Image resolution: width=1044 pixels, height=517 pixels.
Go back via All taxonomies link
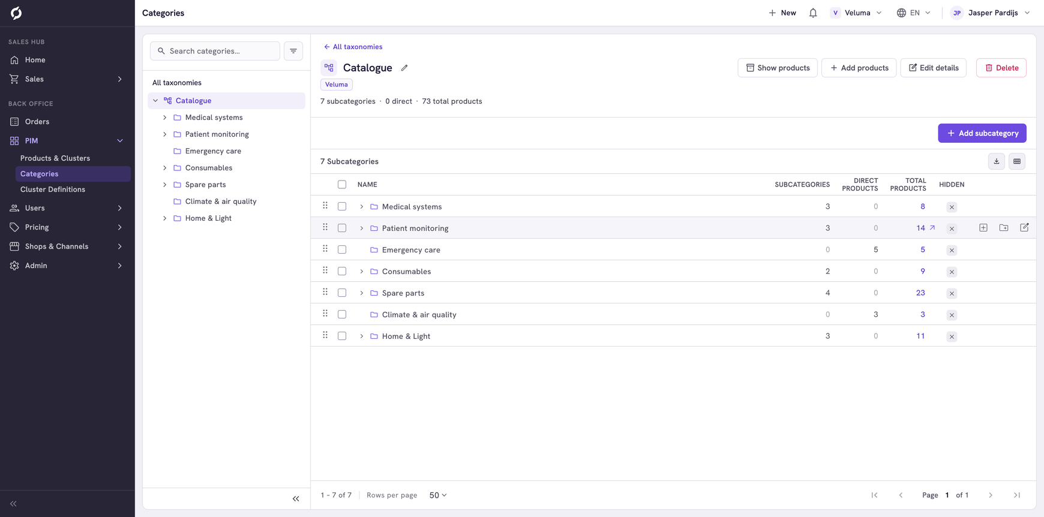(x=353, y=47)
